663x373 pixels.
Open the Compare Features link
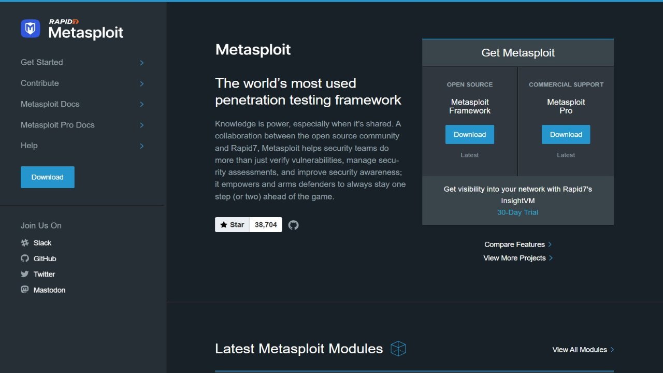tap(515, 245)
